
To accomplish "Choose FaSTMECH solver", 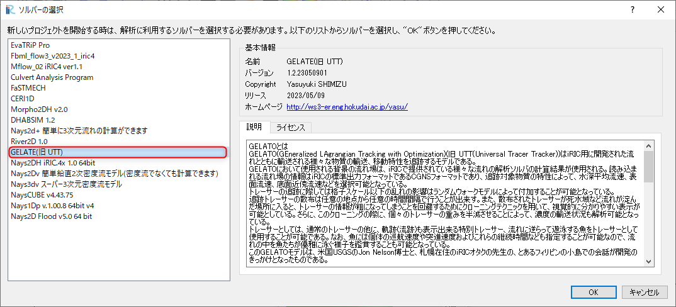I will (118, 88).
